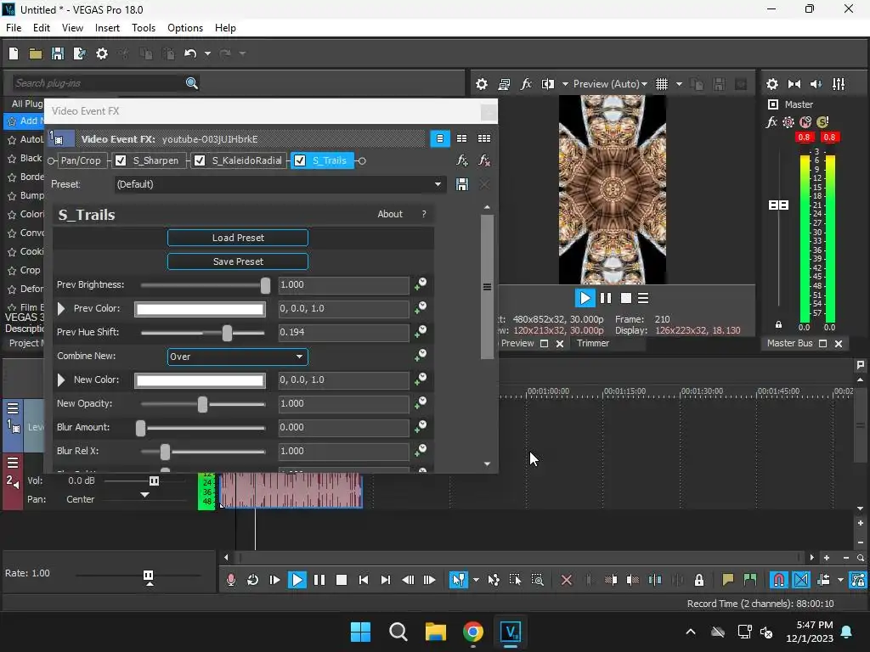The height and width of the screenshot is (652, 870).
Task: Open Master Bus audio properties gear
Action: 771,84
